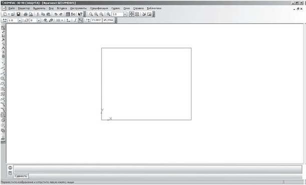The image size is (306, 185).
Task: Open the Справка menu
Action: tap(138, 9)
